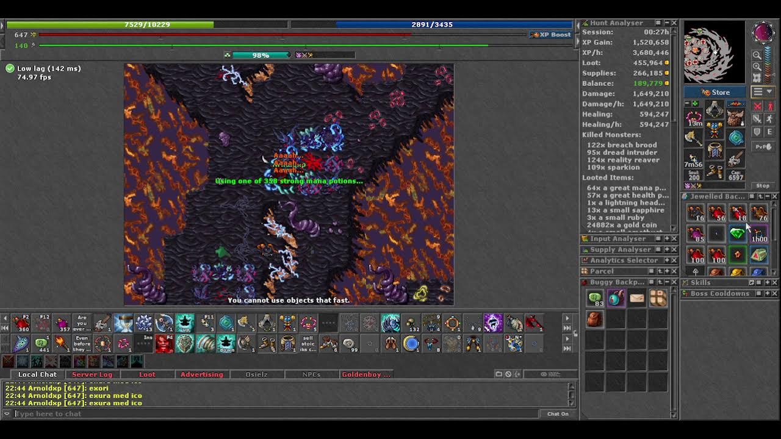The image size is (781, 439).
Task: Open the Advertising chat tab
Action: (202, 374)
